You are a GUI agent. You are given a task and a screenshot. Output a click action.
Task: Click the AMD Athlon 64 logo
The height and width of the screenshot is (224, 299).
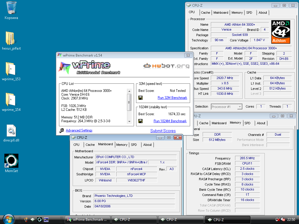[x=281, y=32]
